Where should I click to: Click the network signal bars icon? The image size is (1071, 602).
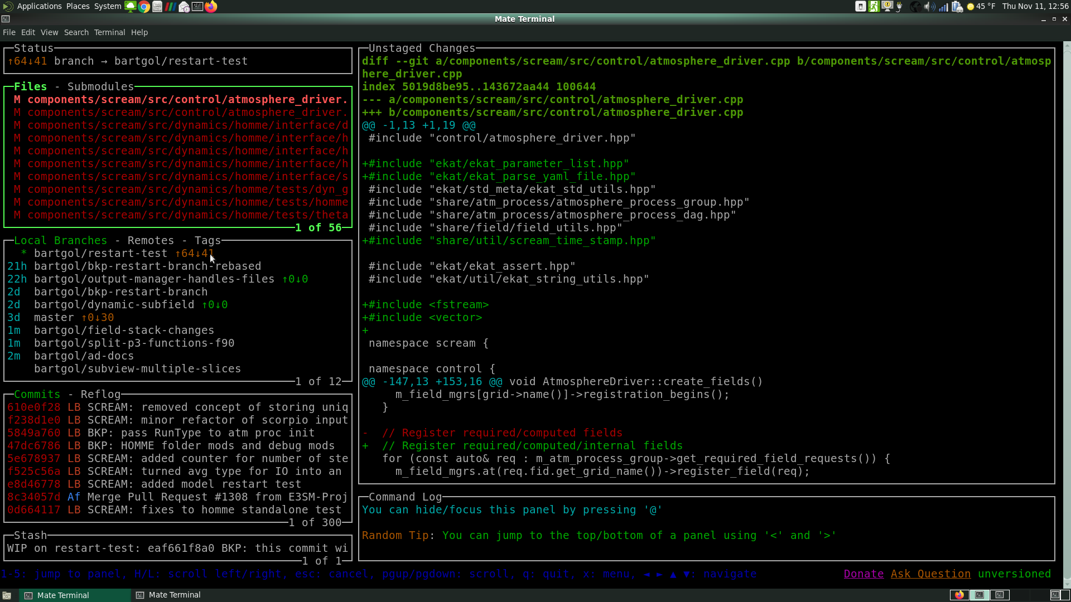click(943, 7)
